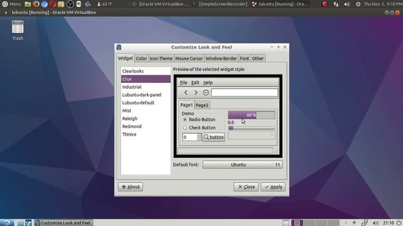Click the circular stop icon in the preview toolbar
The height and width of the screenshot is (226, 403).
coord(206,92)
